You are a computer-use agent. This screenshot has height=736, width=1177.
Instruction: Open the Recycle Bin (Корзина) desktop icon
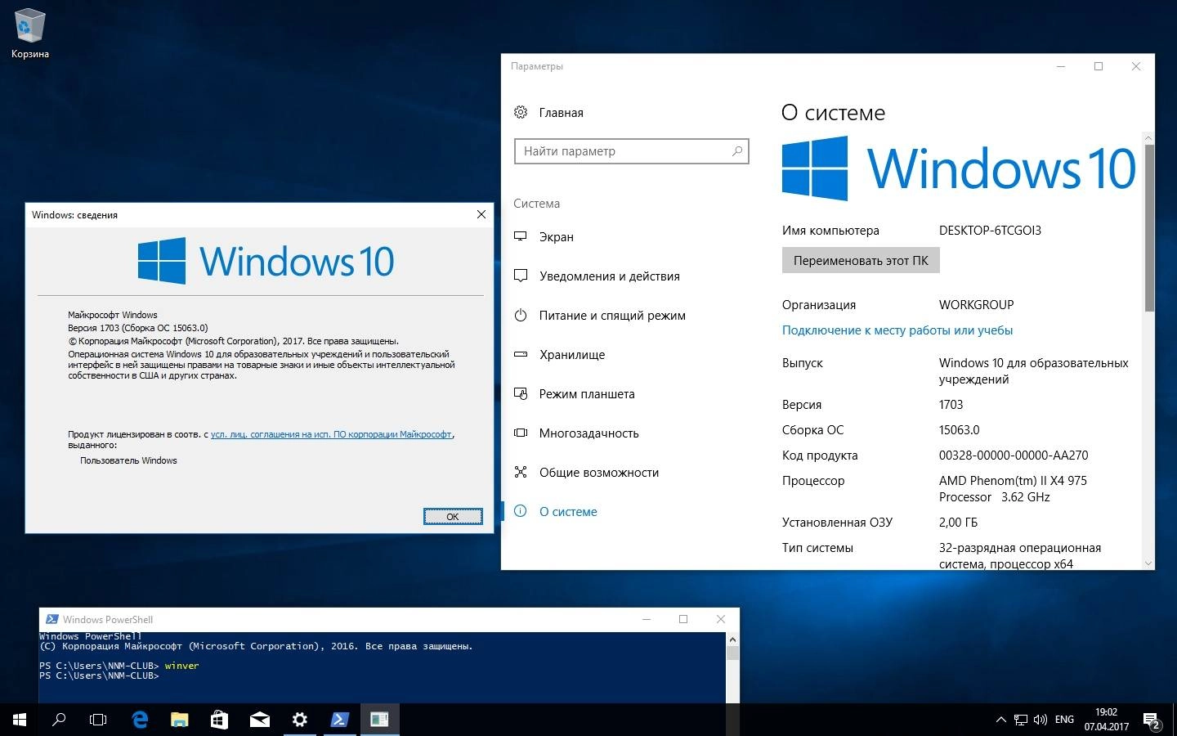[30, 34]
